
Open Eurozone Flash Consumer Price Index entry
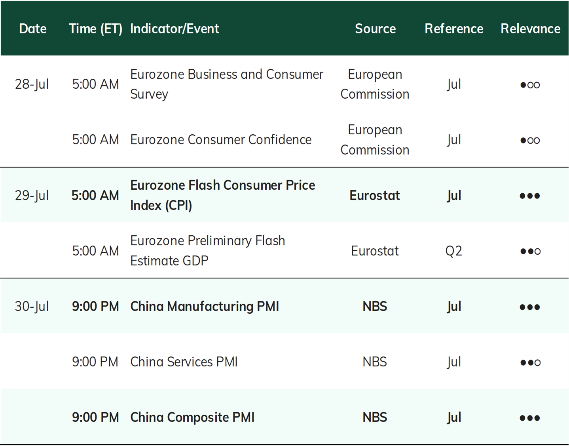tap(223, 195)
